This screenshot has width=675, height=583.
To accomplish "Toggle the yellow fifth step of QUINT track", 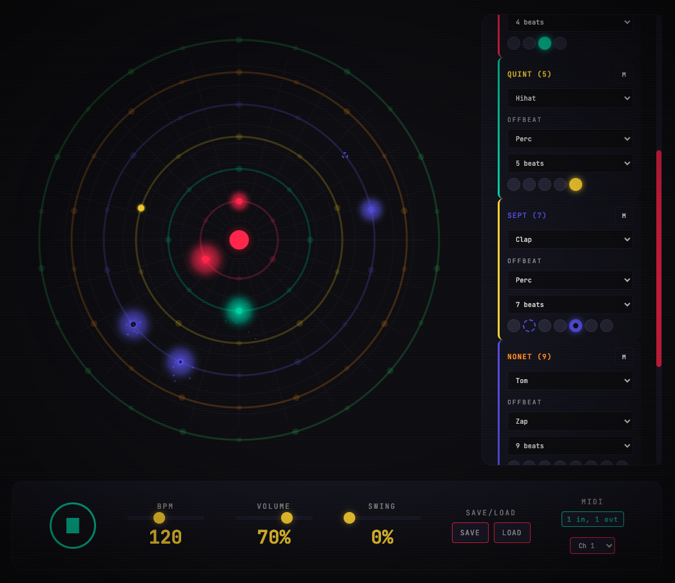I will pyautogui.click(x=576, y=184).
